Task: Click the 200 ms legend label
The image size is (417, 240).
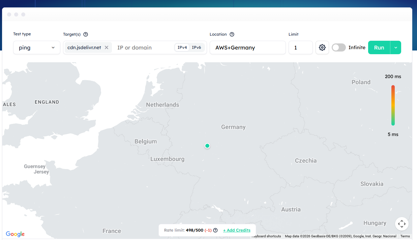Action: 393,76
